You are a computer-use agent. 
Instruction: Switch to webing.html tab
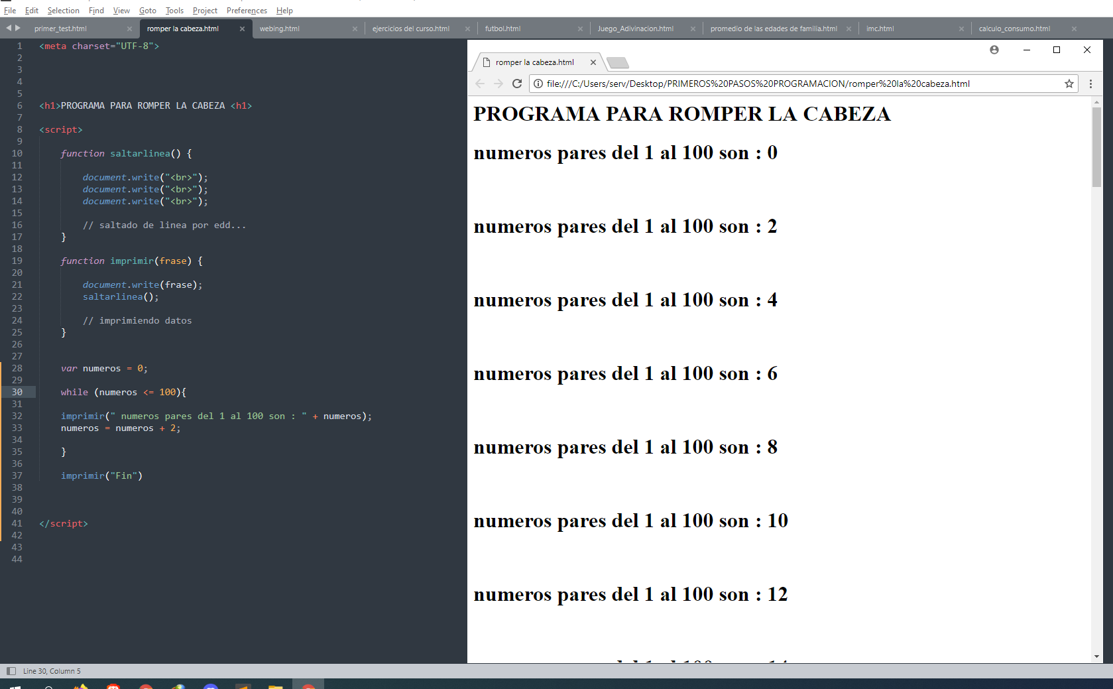pyautogui.click(x=280, y=29)
